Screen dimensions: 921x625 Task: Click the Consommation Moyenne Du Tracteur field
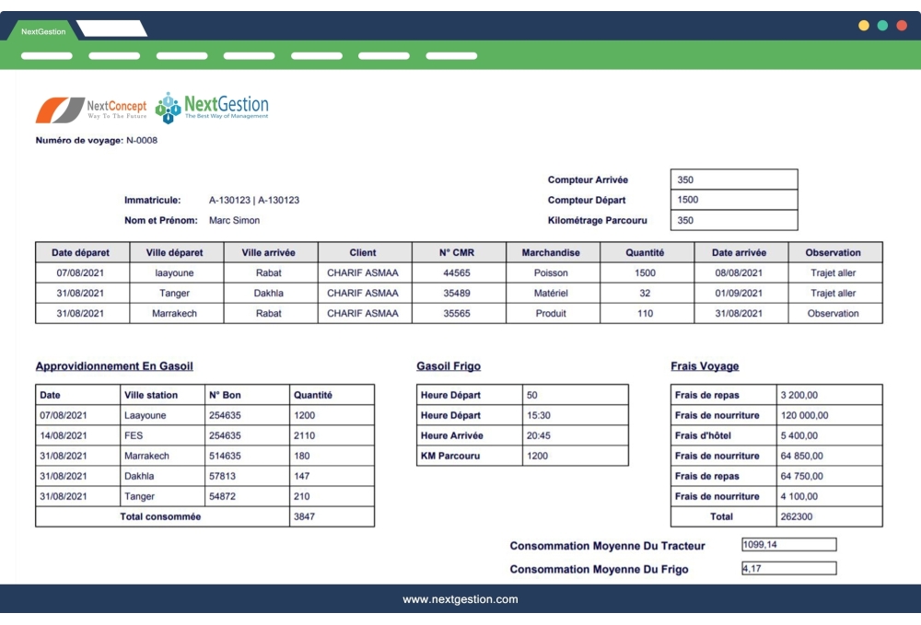click(788, 544)
